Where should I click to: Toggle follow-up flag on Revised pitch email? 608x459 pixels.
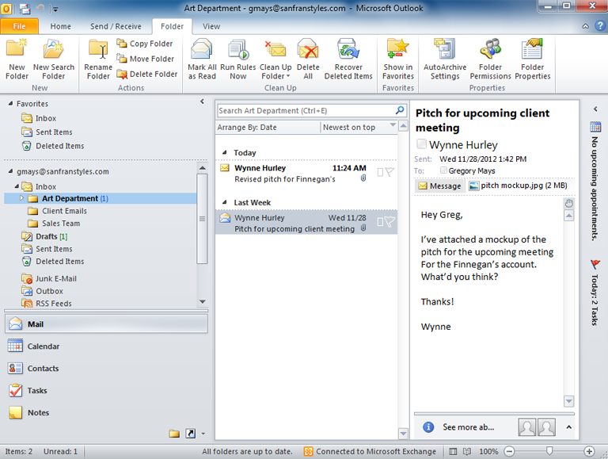tap(389, 173)
